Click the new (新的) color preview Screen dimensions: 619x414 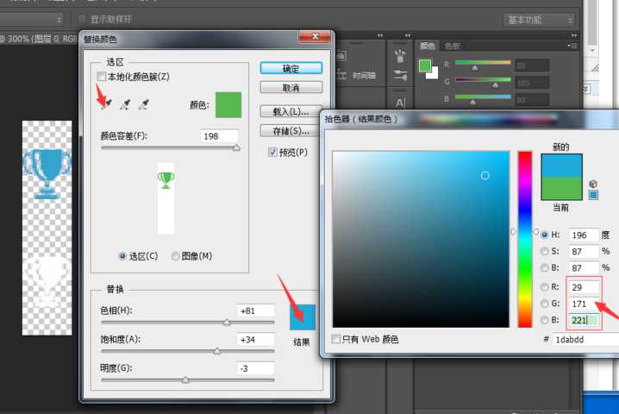click(561, 166)
